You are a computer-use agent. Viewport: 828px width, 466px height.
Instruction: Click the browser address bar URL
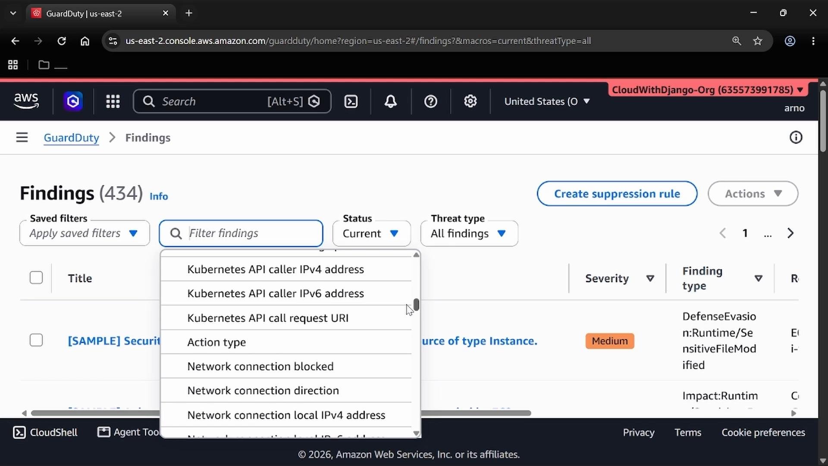tap(358, 41)
